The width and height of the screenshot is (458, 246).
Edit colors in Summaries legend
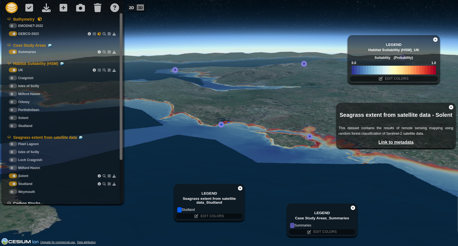point(322,232)
